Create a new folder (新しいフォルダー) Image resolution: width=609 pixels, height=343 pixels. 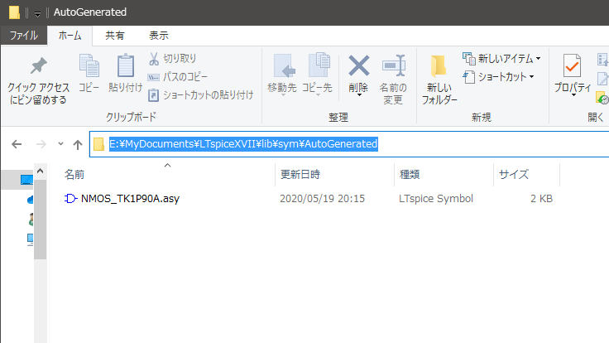(x=439, y=80)
